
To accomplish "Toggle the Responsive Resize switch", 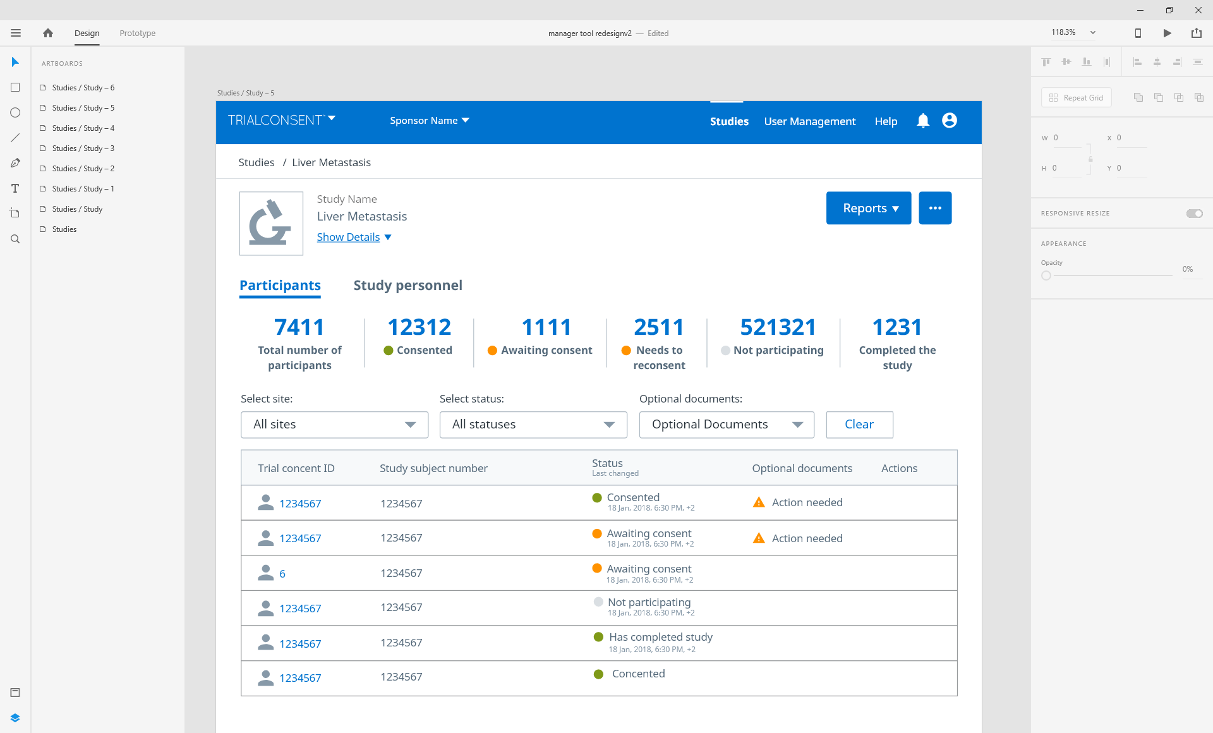I will pyautogui.click(x=1194, y=214).
